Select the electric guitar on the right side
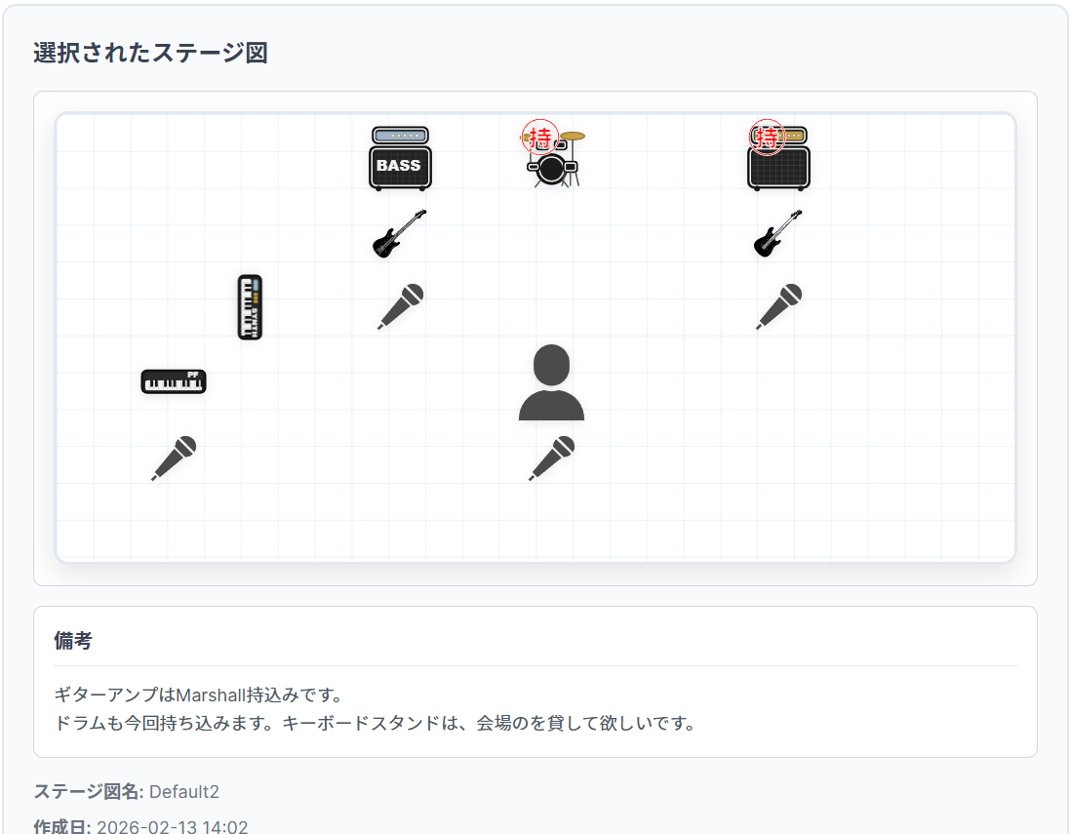Screen dimensions: 1071x834 coord(777,234)
